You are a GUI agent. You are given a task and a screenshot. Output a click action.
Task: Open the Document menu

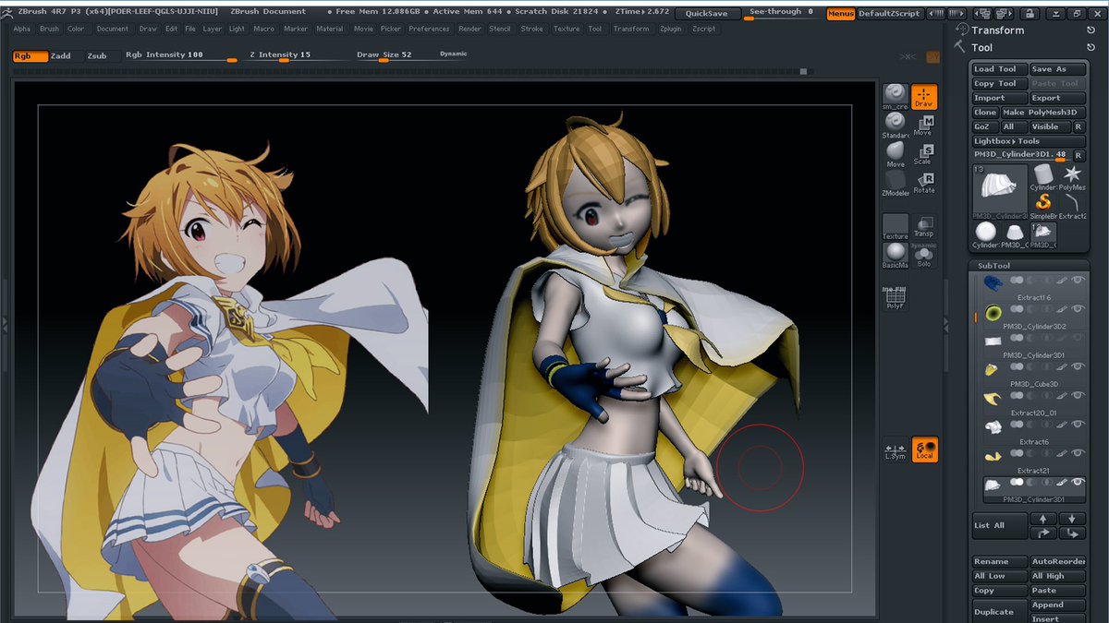click(113, 29)
